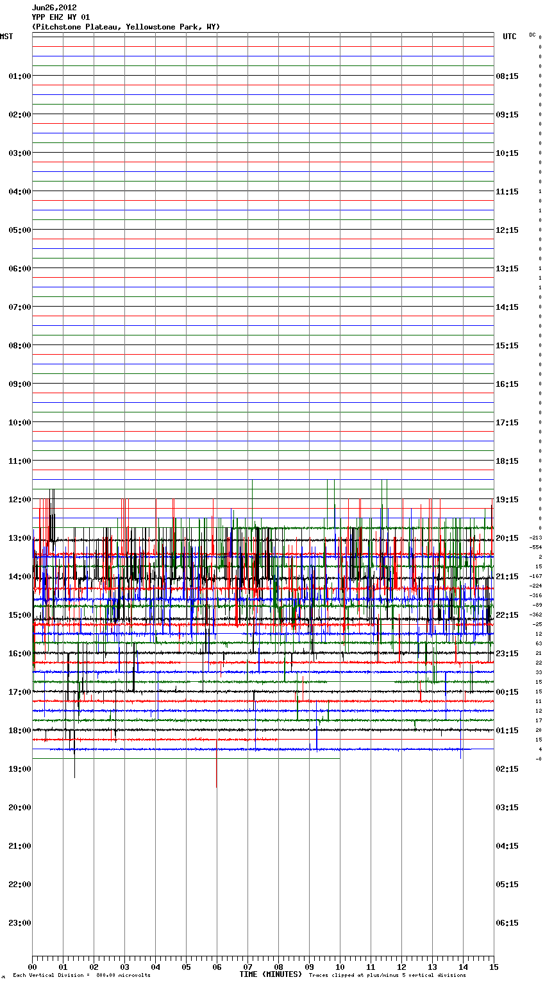This screenshot has width=545, height=984.
Task: Click the '16:15' UTC time label
Action: (x=507, y=384)
